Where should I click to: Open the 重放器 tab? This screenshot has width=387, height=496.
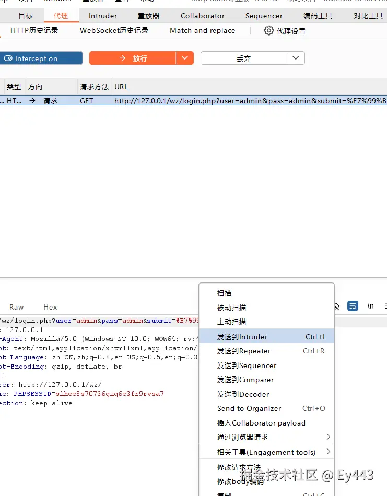(148, 16)
